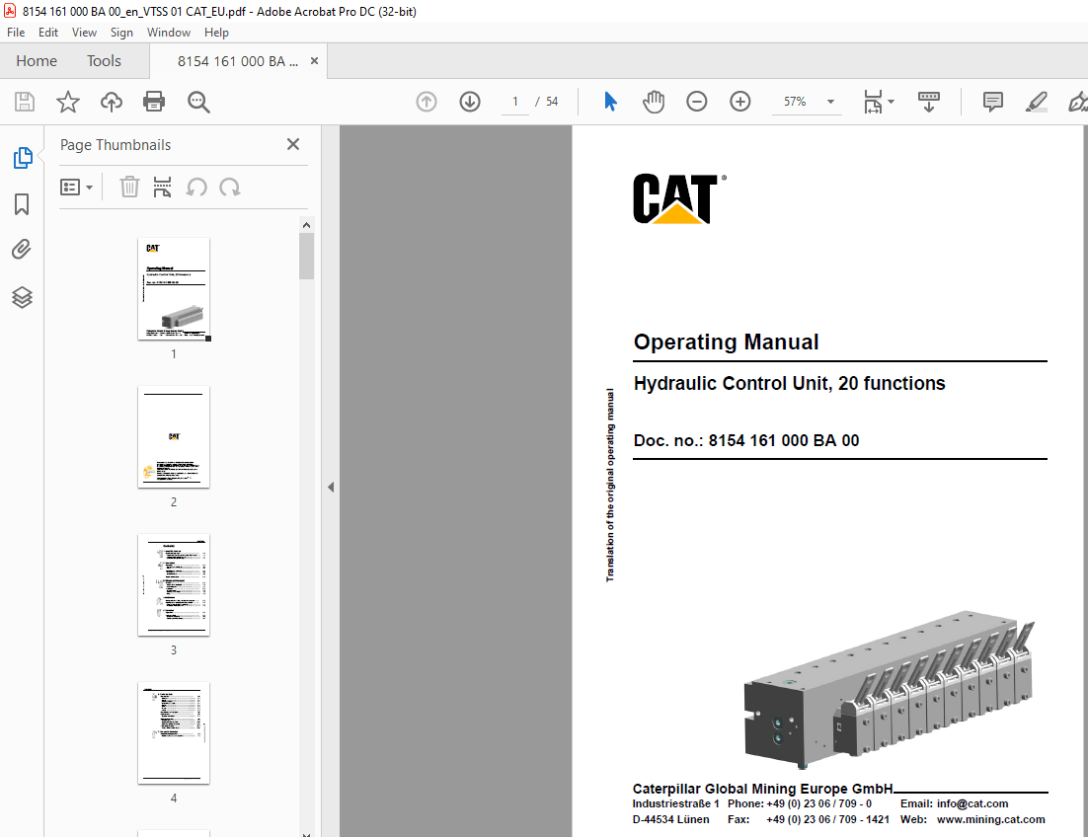1088x837 pixels.
Task: Collapse the navigation pane arrow
Action: coord(331,487)
